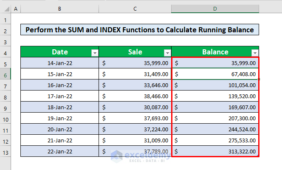Select the sale cell showing 38,466.00
The image size is (282, 170).
pyautogui.click(x=135, y=96)
